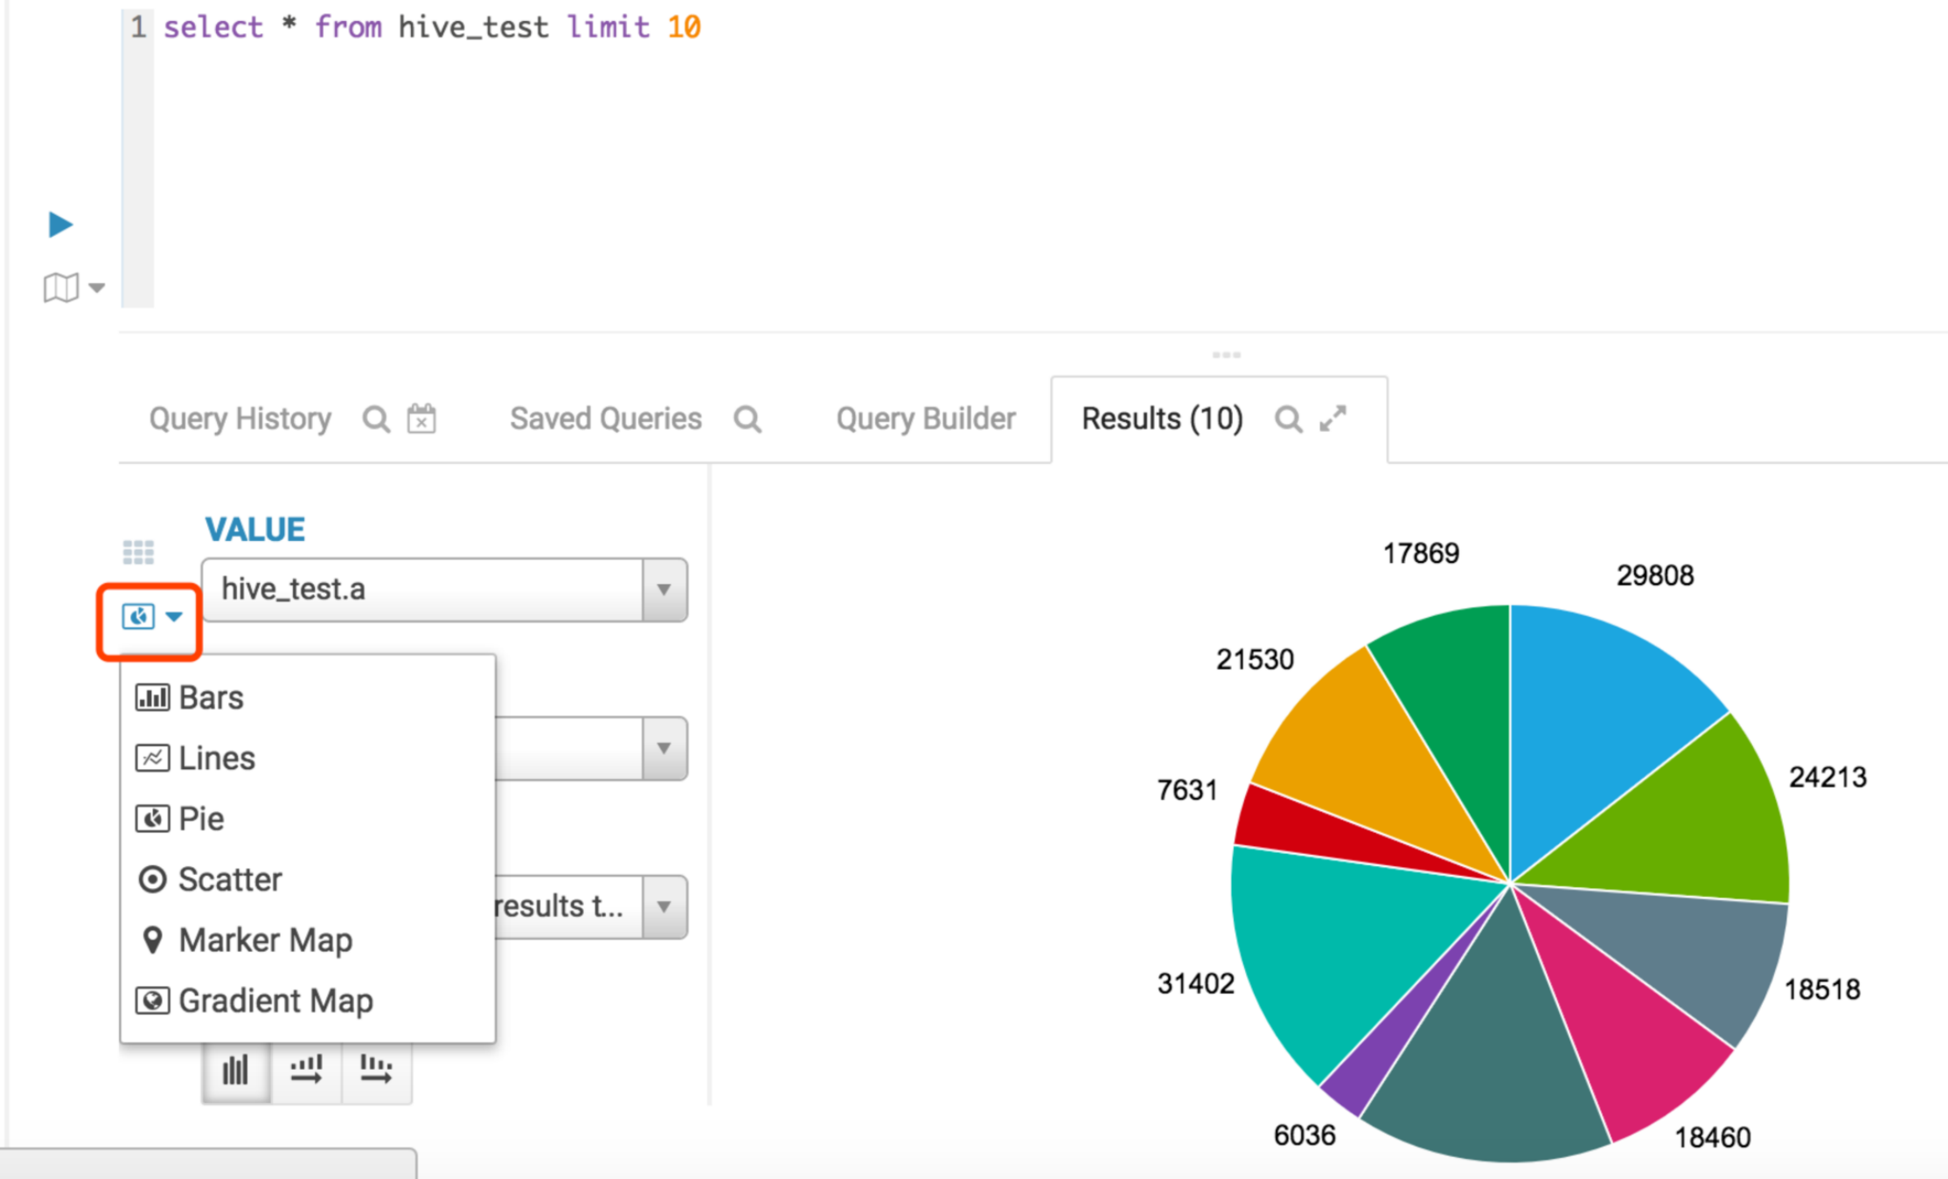Open the Query Builder tab
1948x1179 pixels.
pyautogui.click(x=925, y=420)
